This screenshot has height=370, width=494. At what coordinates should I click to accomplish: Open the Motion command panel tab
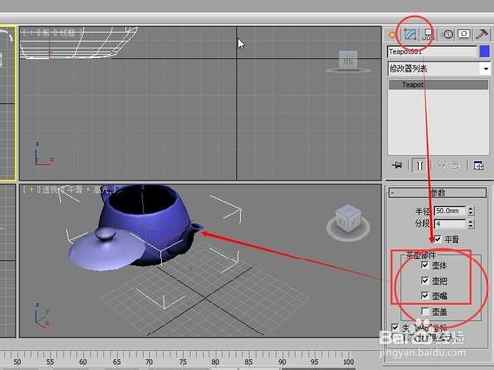448,35
